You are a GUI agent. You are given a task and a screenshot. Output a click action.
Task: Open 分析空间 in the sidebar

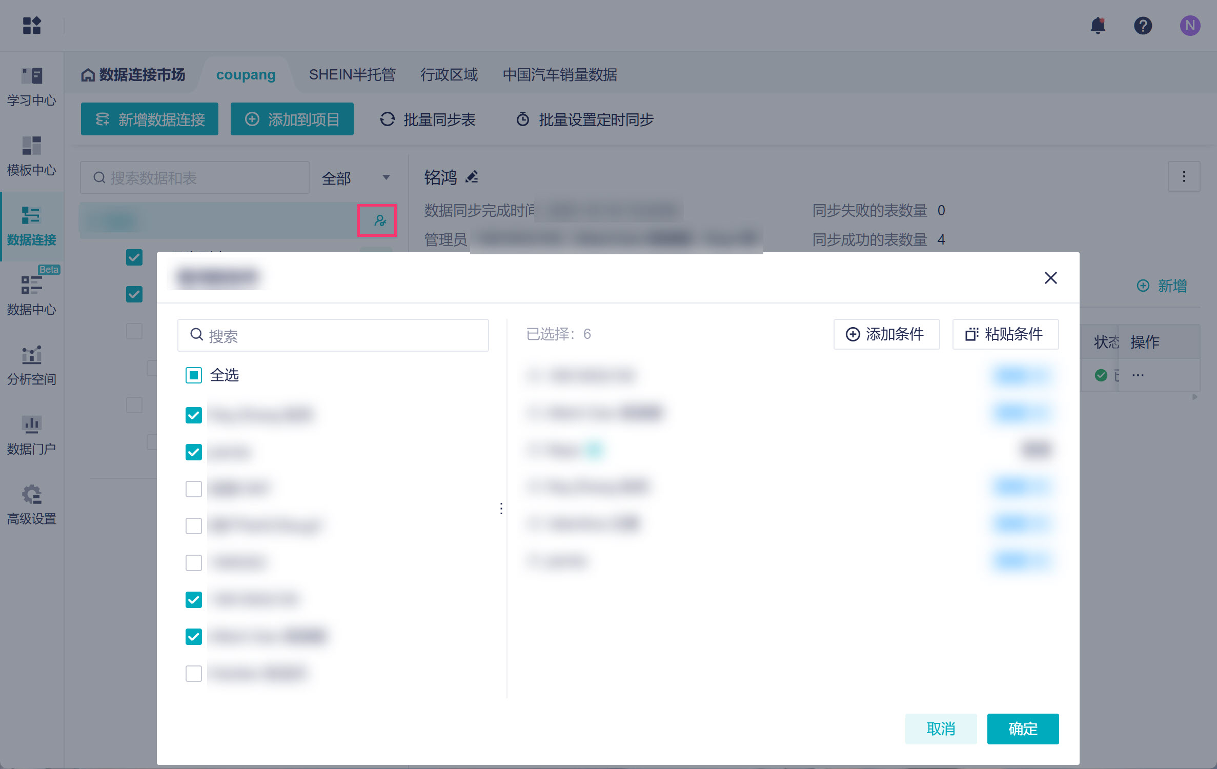31,366
